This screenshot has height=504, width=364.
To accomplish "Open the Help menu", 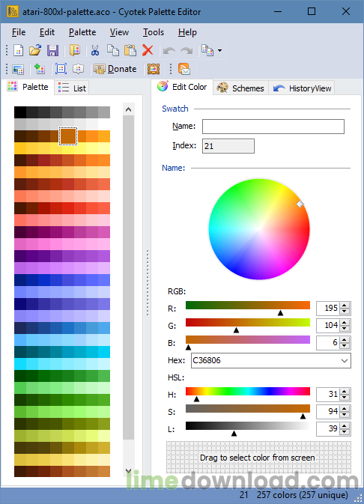I will click(x=187, y=32).
